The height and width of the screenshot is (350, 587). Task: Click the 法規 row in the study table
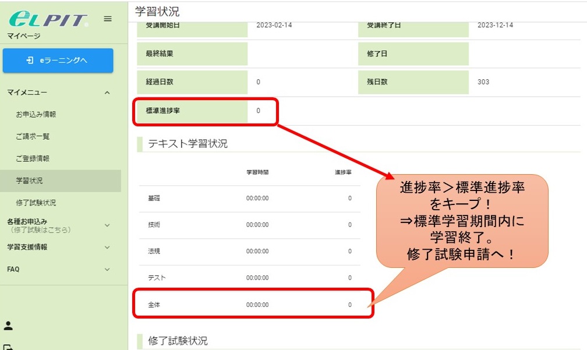(249, 252)
